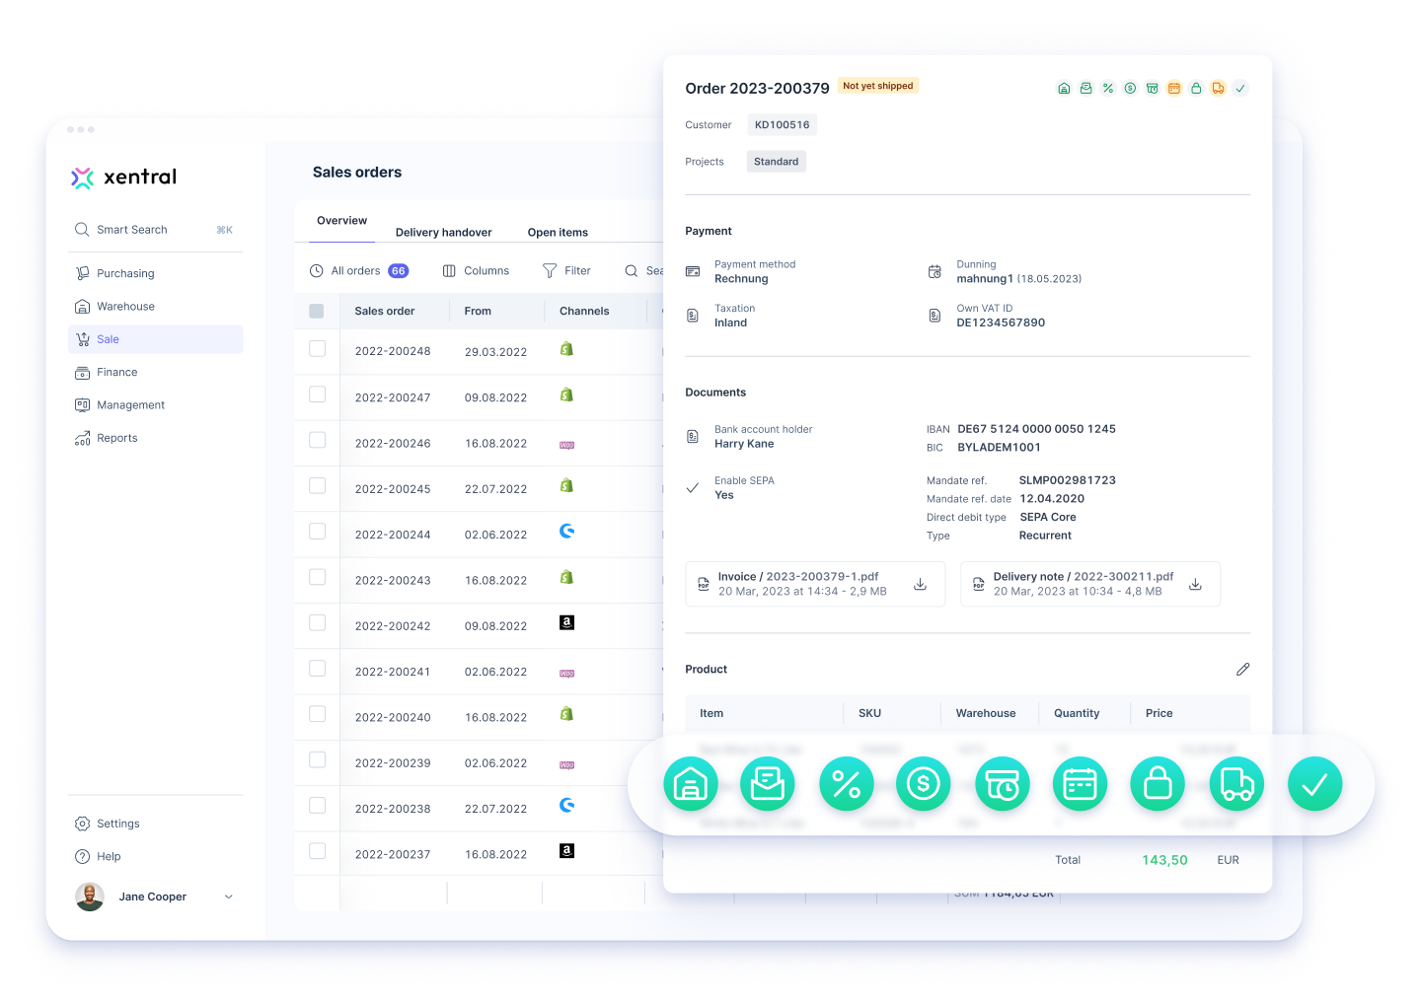The image size is (1421, 1005).
Task: Click the large green checkmark icon
Action: tap(1315, 784)
